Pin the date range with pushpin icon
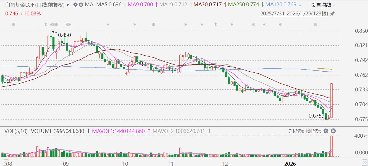This screenshot has height=166, width=368. (332, 13)
